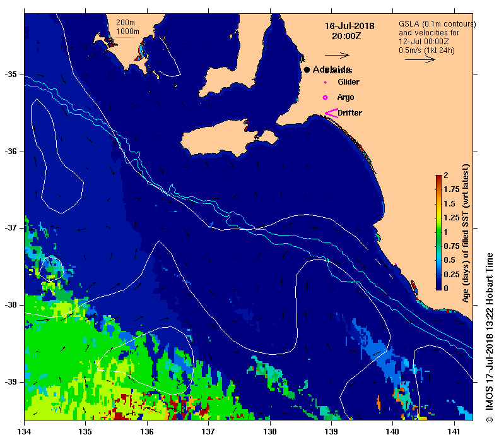Click longitude axis label '135'
This screenshot has height=442, width=499.
click(x=86, y=432)
